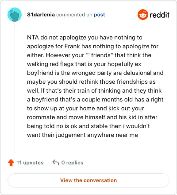The height and width of the screenshot is (195, 177).
Task: Click the Reddit Snoo logo icon
Action: point(143,15)
